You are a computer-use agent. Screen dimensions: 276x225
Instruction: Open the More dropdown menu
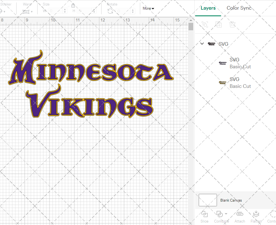point(148,9)
